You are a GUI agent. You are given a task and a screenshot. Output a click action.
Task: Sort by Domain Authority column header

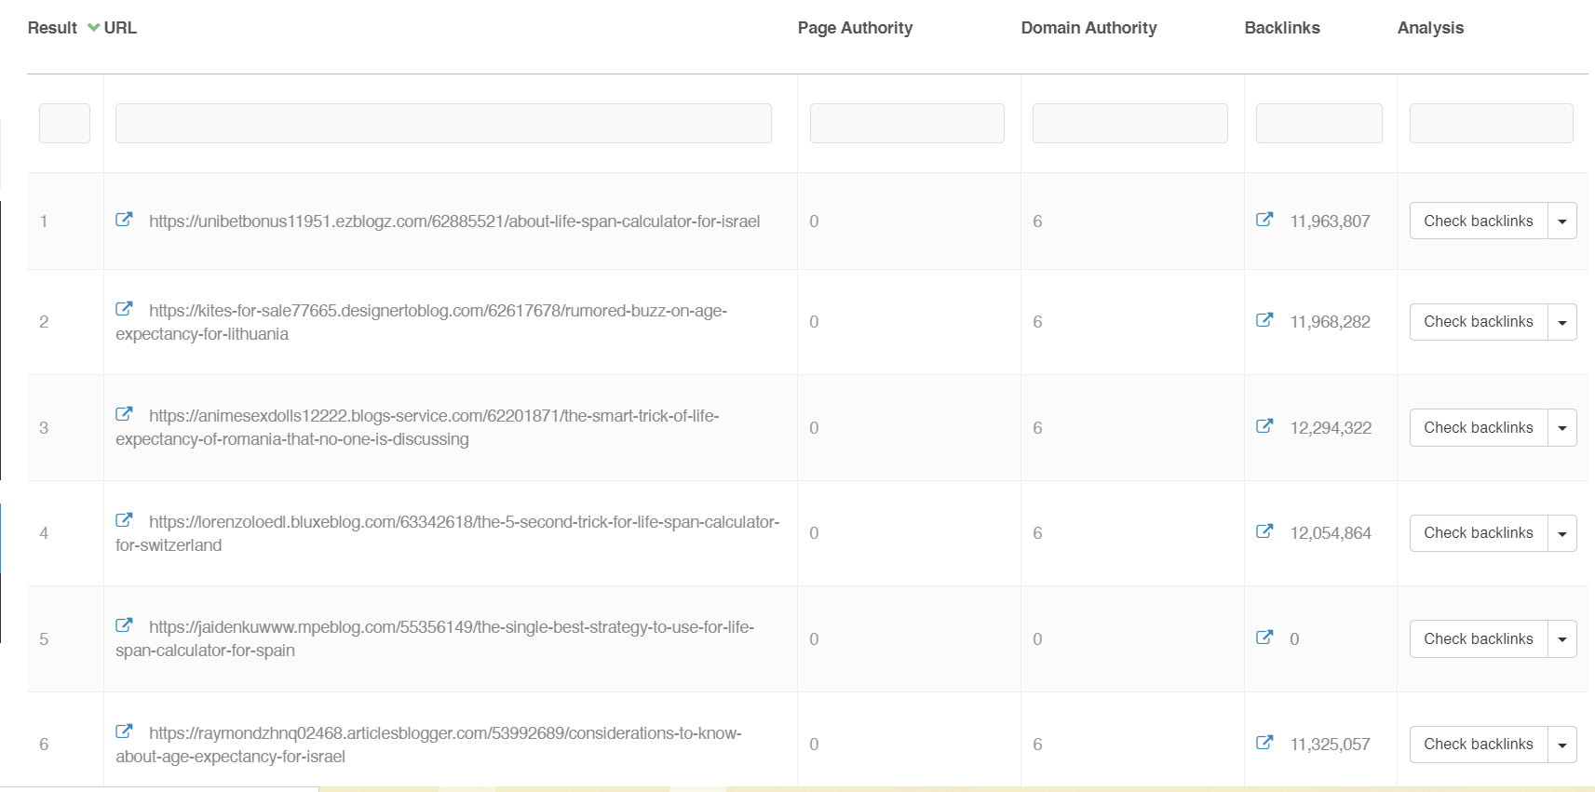coord(1088,28)
